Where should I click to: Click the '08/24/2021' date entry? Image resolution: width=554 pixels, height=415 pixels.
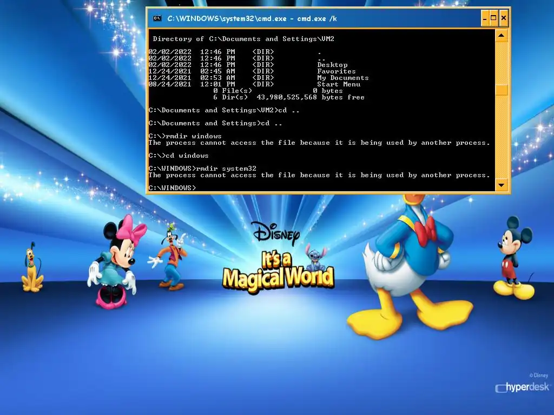coord(169,84)
